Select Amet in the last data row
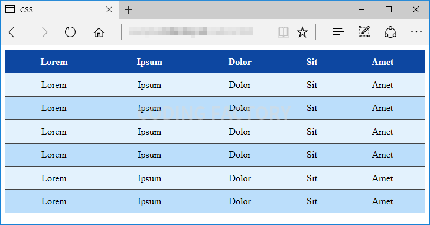Image resolution: width=430 pixels, height=225 pixels. 383,201
